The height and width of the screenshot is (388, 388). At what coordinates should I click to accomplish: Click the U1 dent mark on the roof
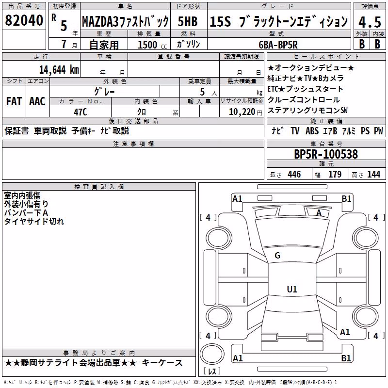tap(292, 289)
